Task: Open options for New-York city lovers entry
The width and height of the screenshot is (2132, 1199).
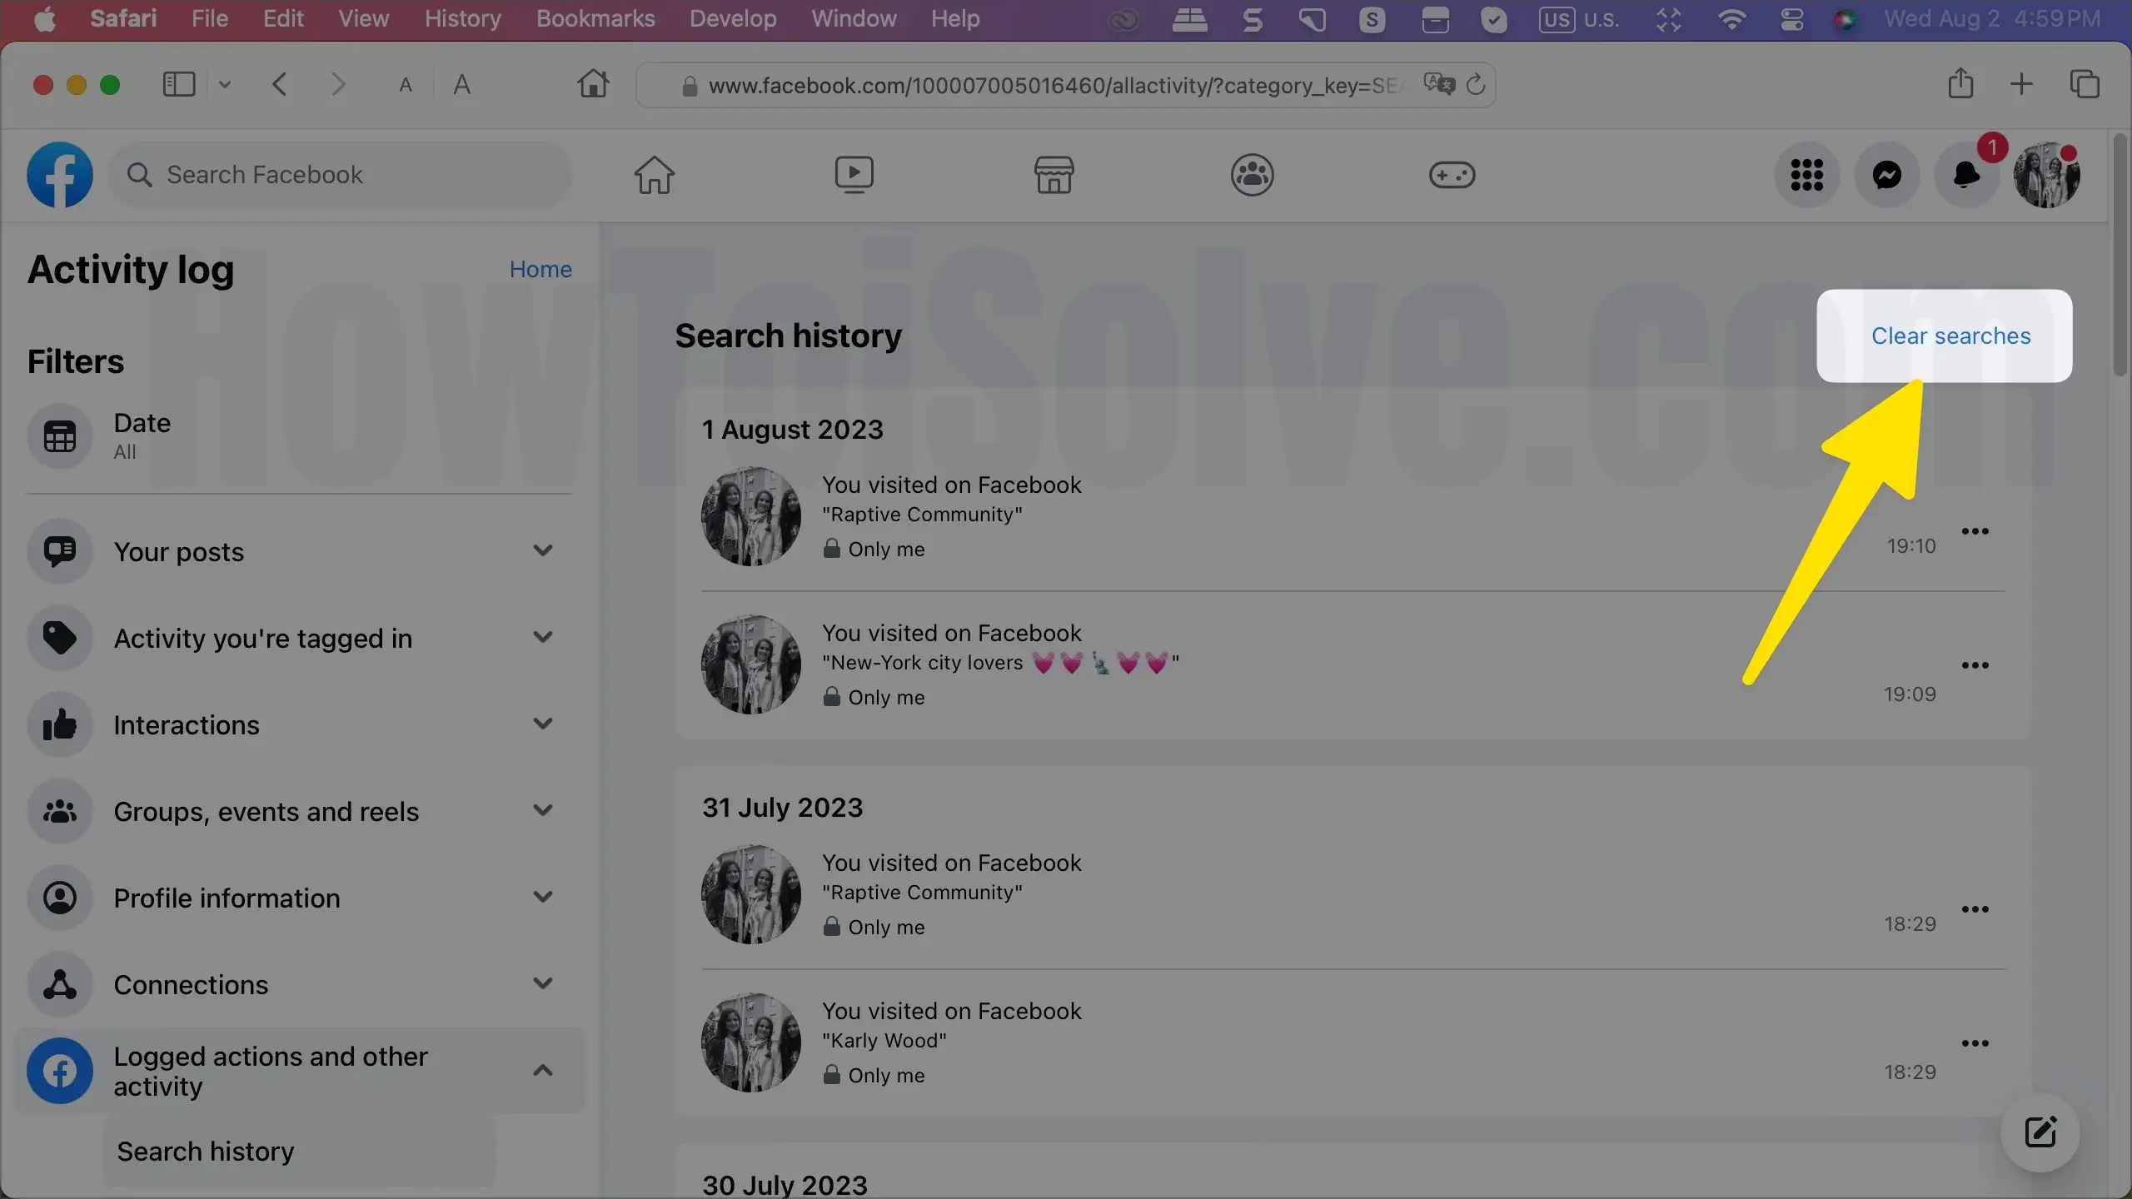Action: [x=1975, y=665]
